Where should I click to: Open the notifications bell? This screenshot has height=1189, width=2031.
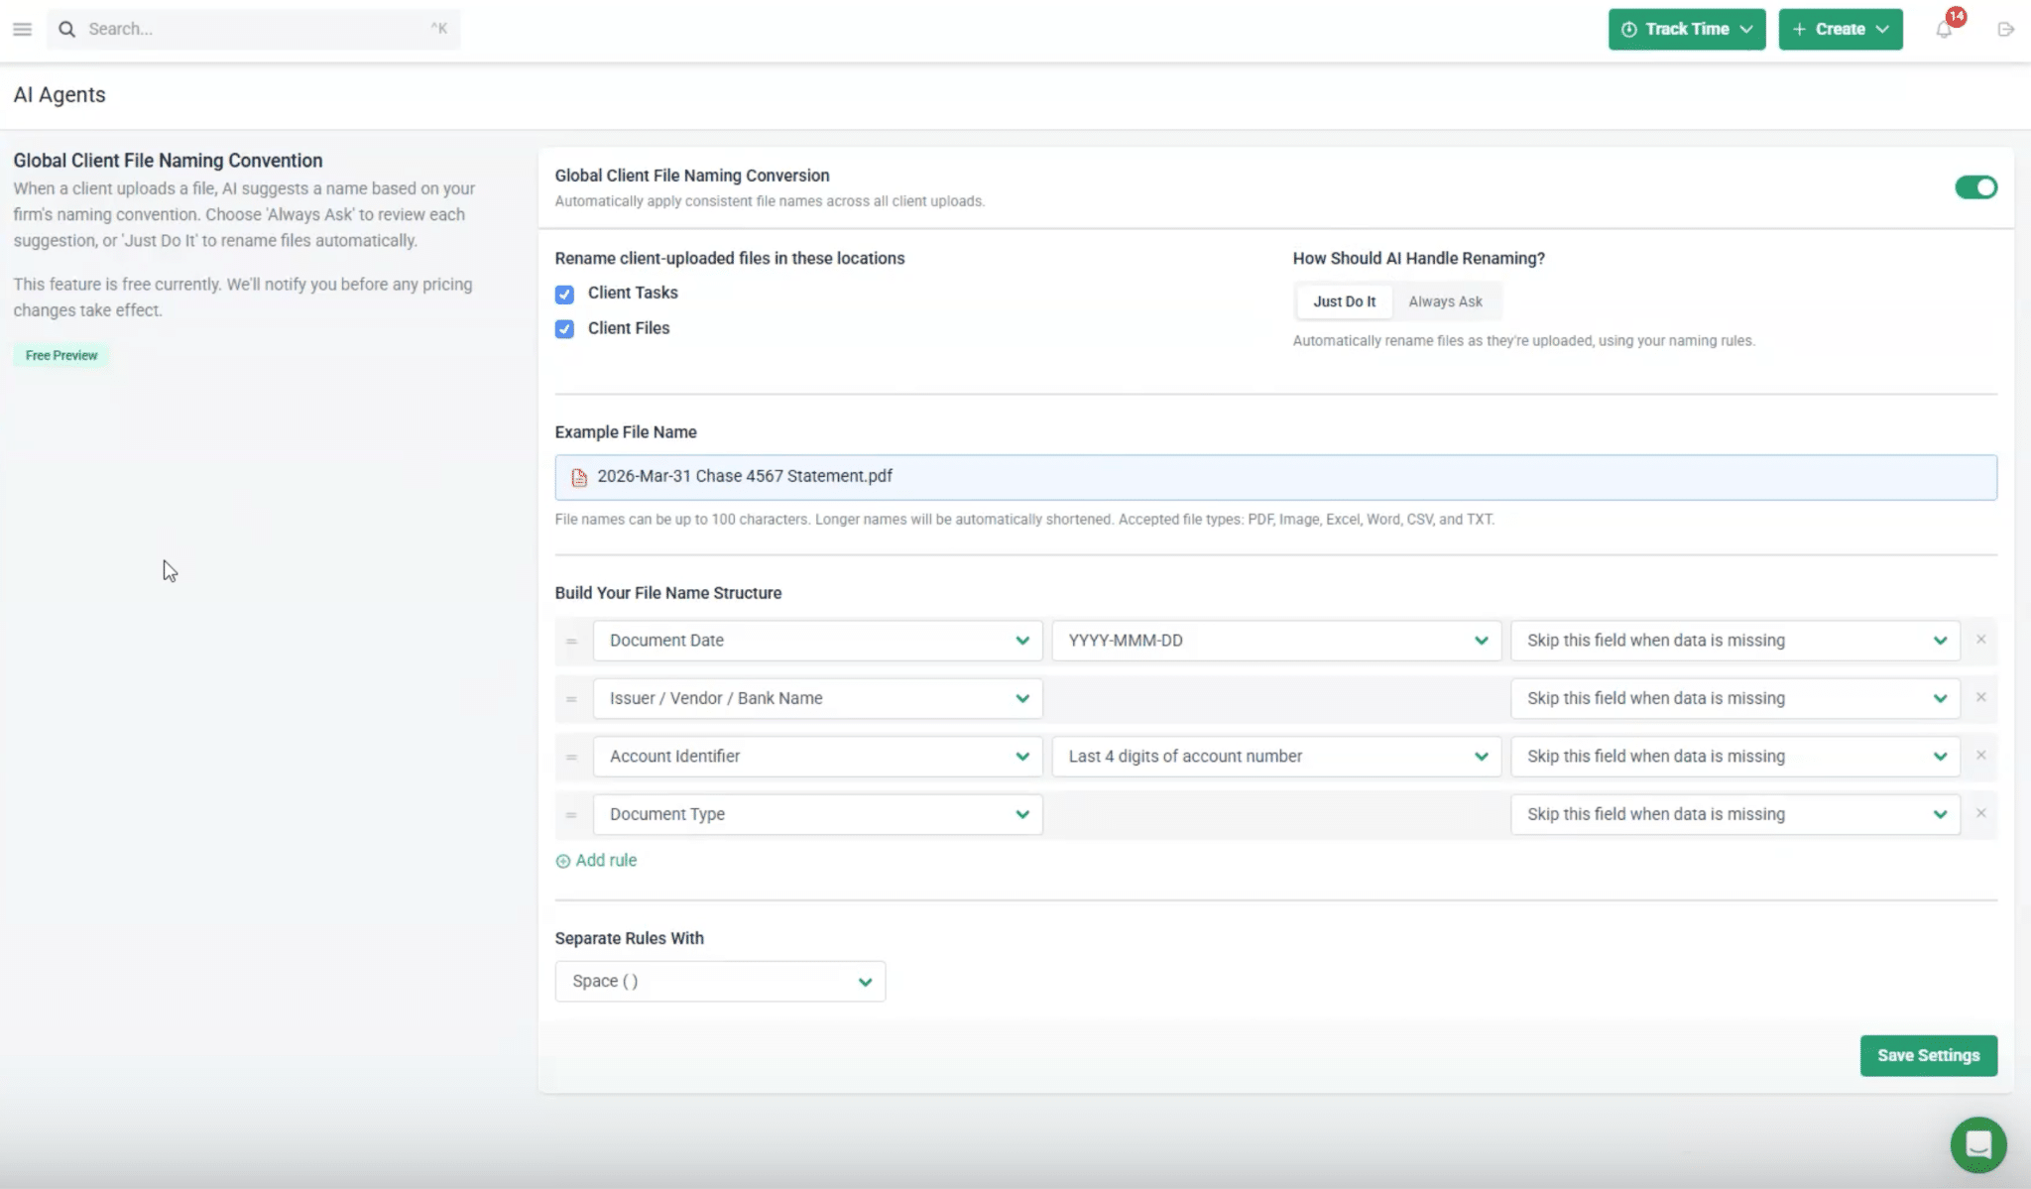[1944, 29]
